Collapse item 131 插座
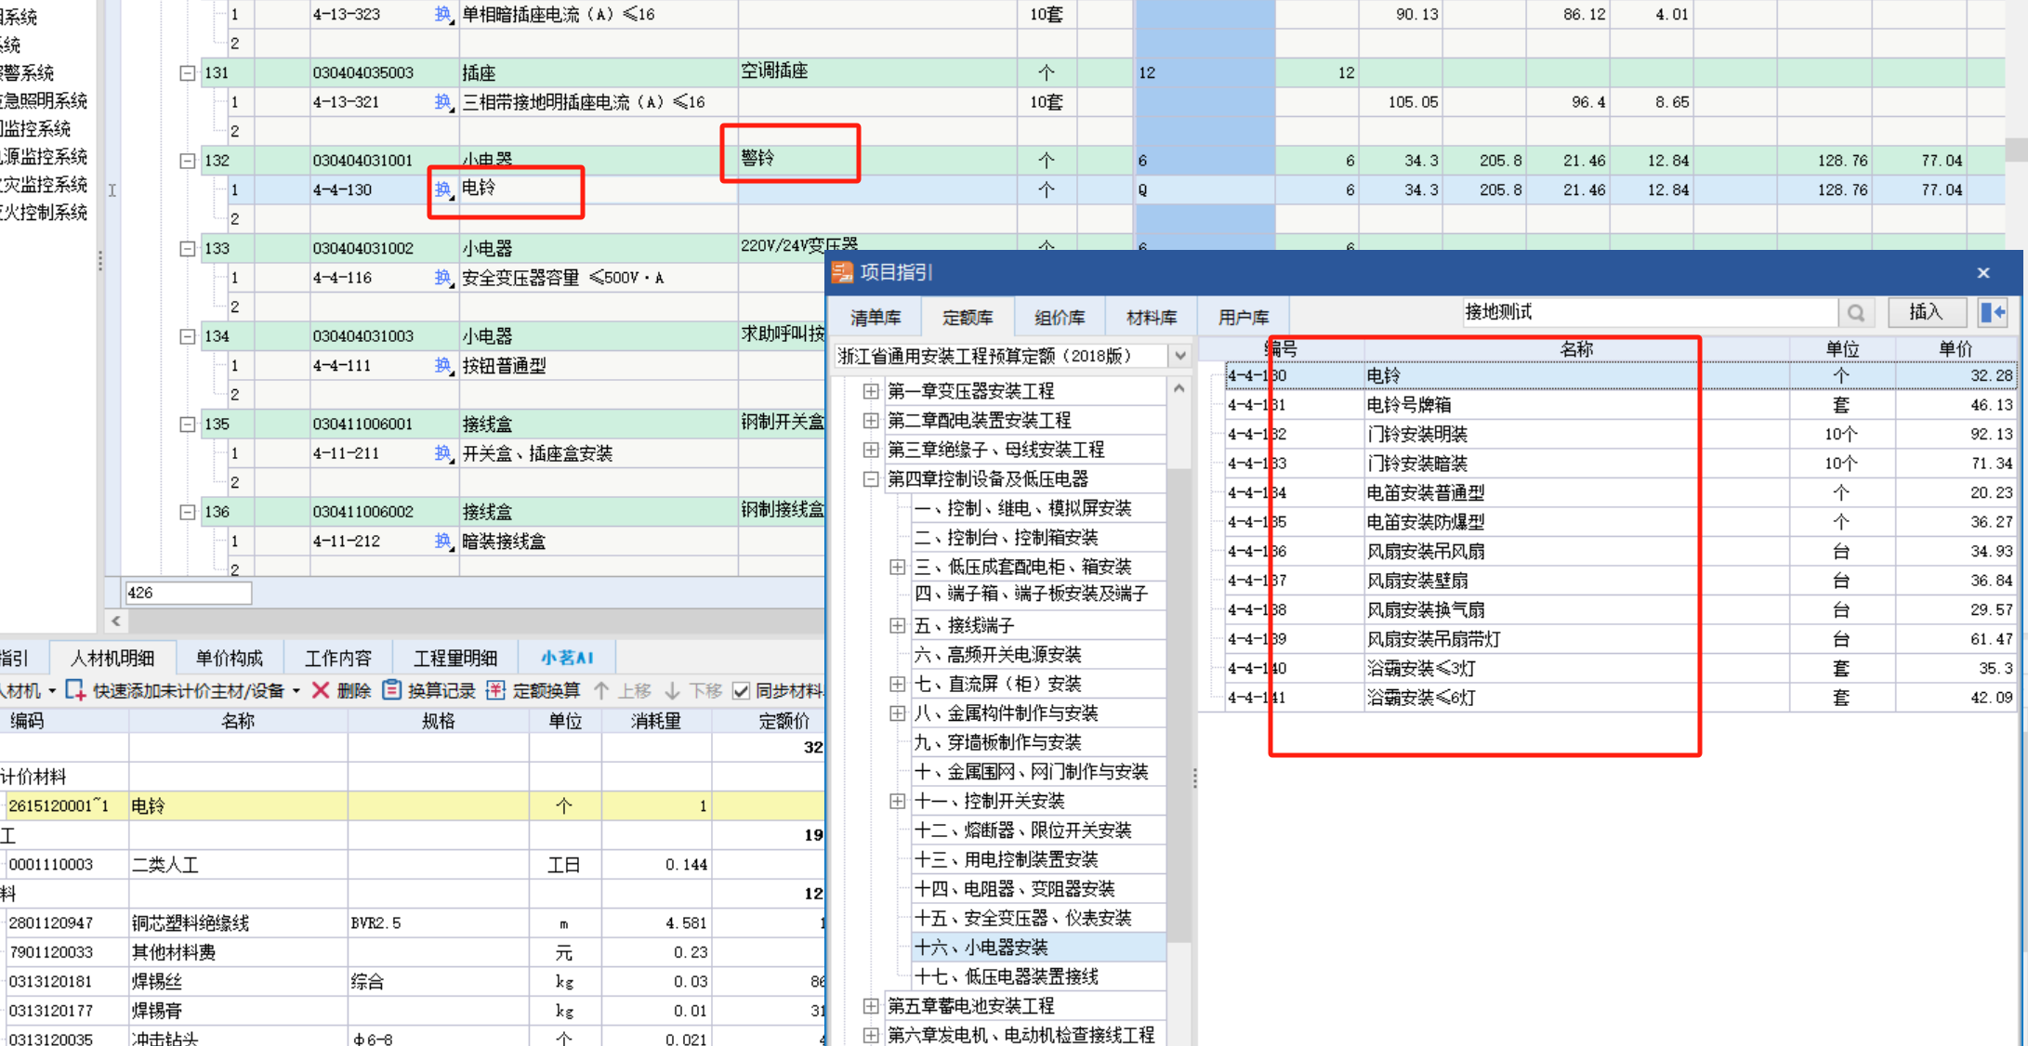This screenshot has width=2028, height=1046. pyautogui.click(x=187, y=72)
